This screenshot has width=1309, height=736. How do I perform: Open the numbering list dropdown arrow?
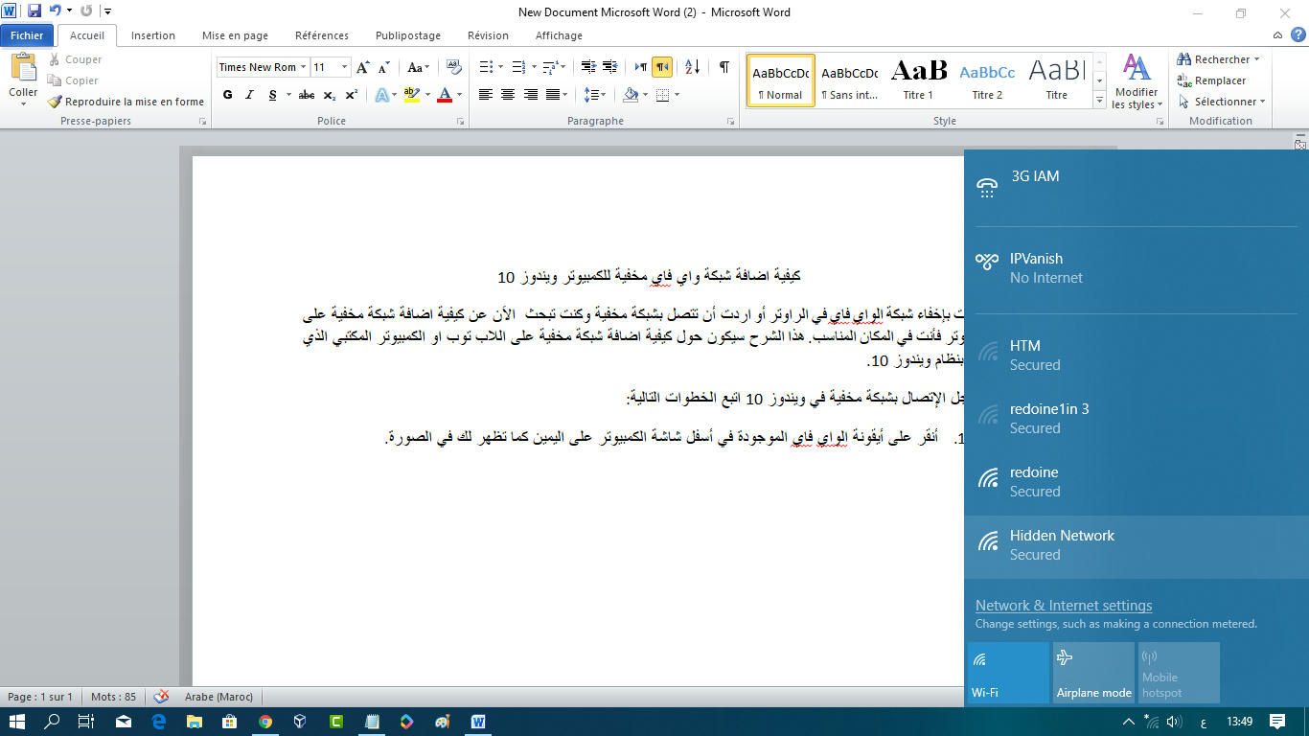[x=533, y=67]
